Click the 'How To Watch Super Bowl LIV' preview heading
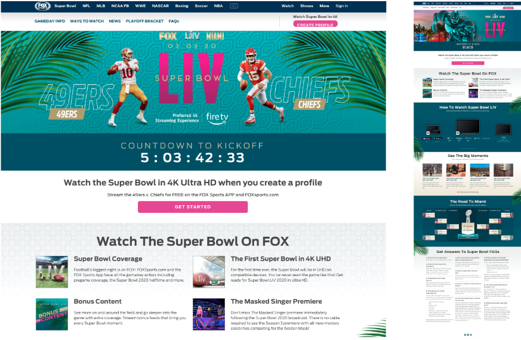The image size is (521, 340). [x=468, y=107]
